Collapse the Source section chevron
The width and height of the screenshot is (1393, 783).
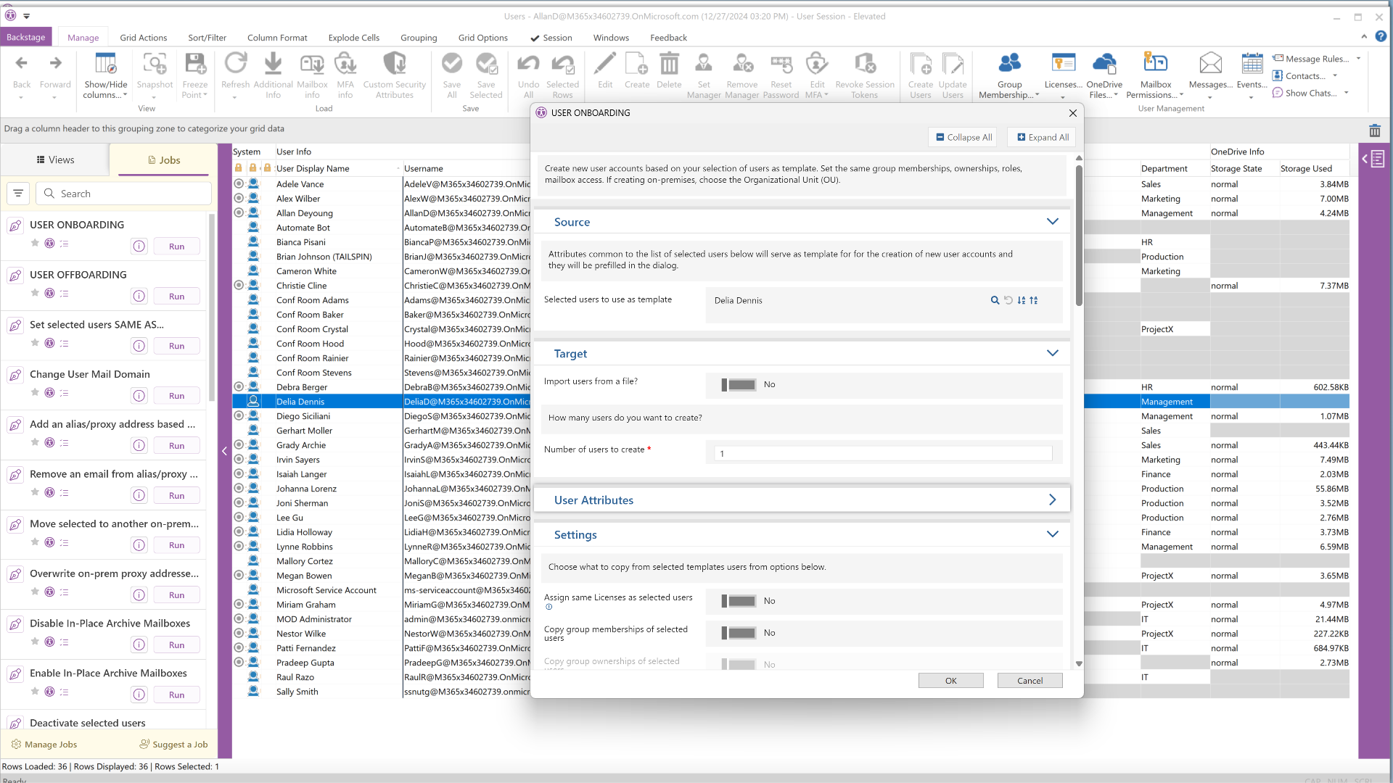click(1052, 222)
